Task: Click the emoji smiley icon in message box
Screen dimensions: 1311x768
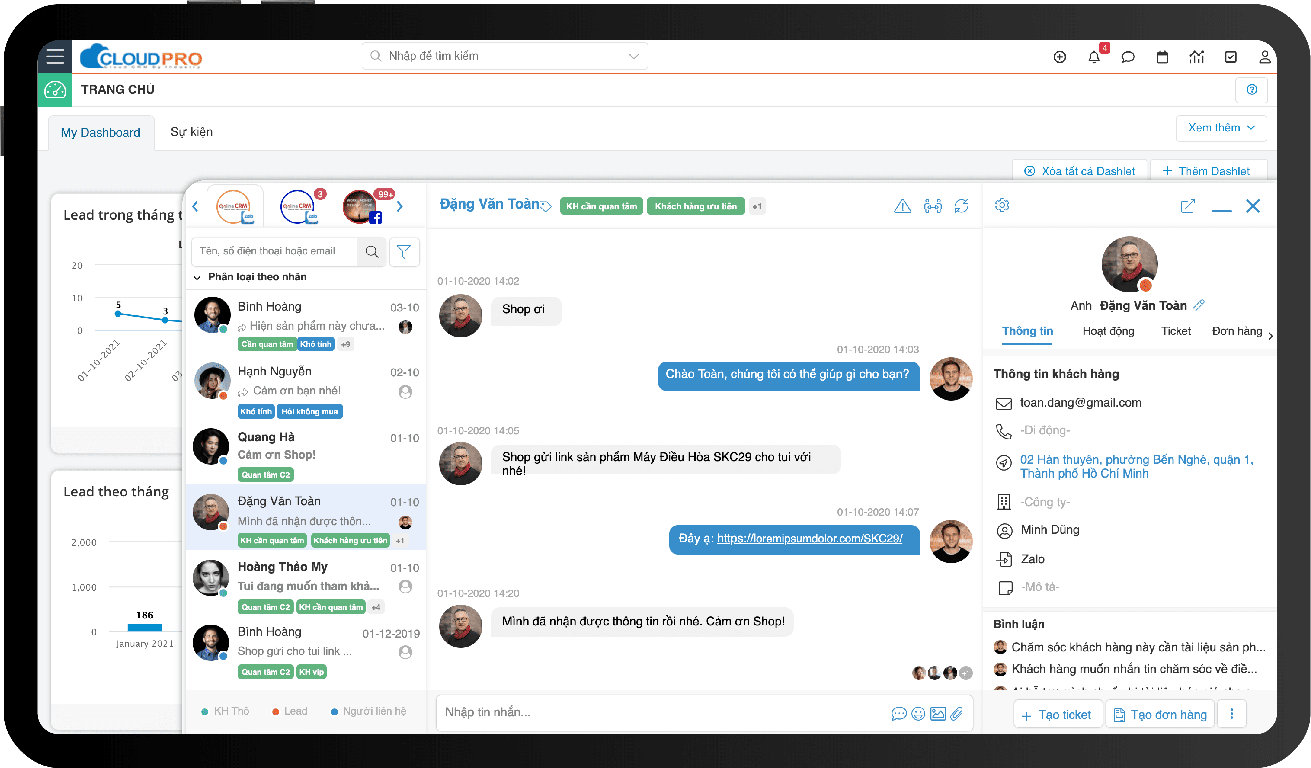Action: pos(918,713)
